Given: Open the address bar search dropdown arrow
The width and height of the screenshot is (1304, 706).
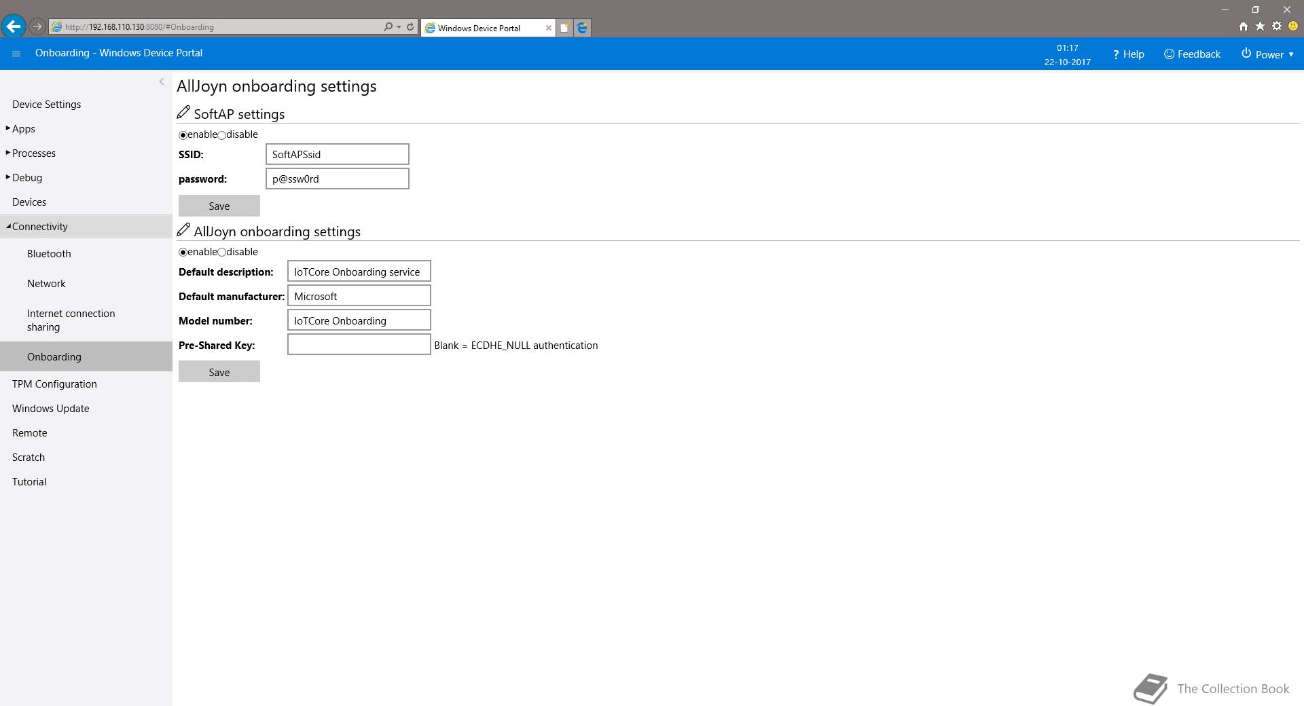Looking at the screenshot, I should tap(399, 27).
